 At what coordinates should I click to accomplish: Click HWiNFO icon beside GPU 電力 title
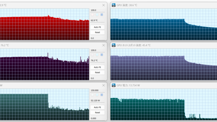point(114,85)
